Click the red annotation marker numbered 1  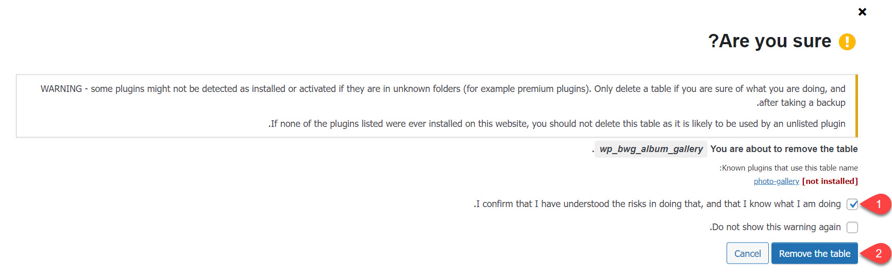(x=878, y=204)
